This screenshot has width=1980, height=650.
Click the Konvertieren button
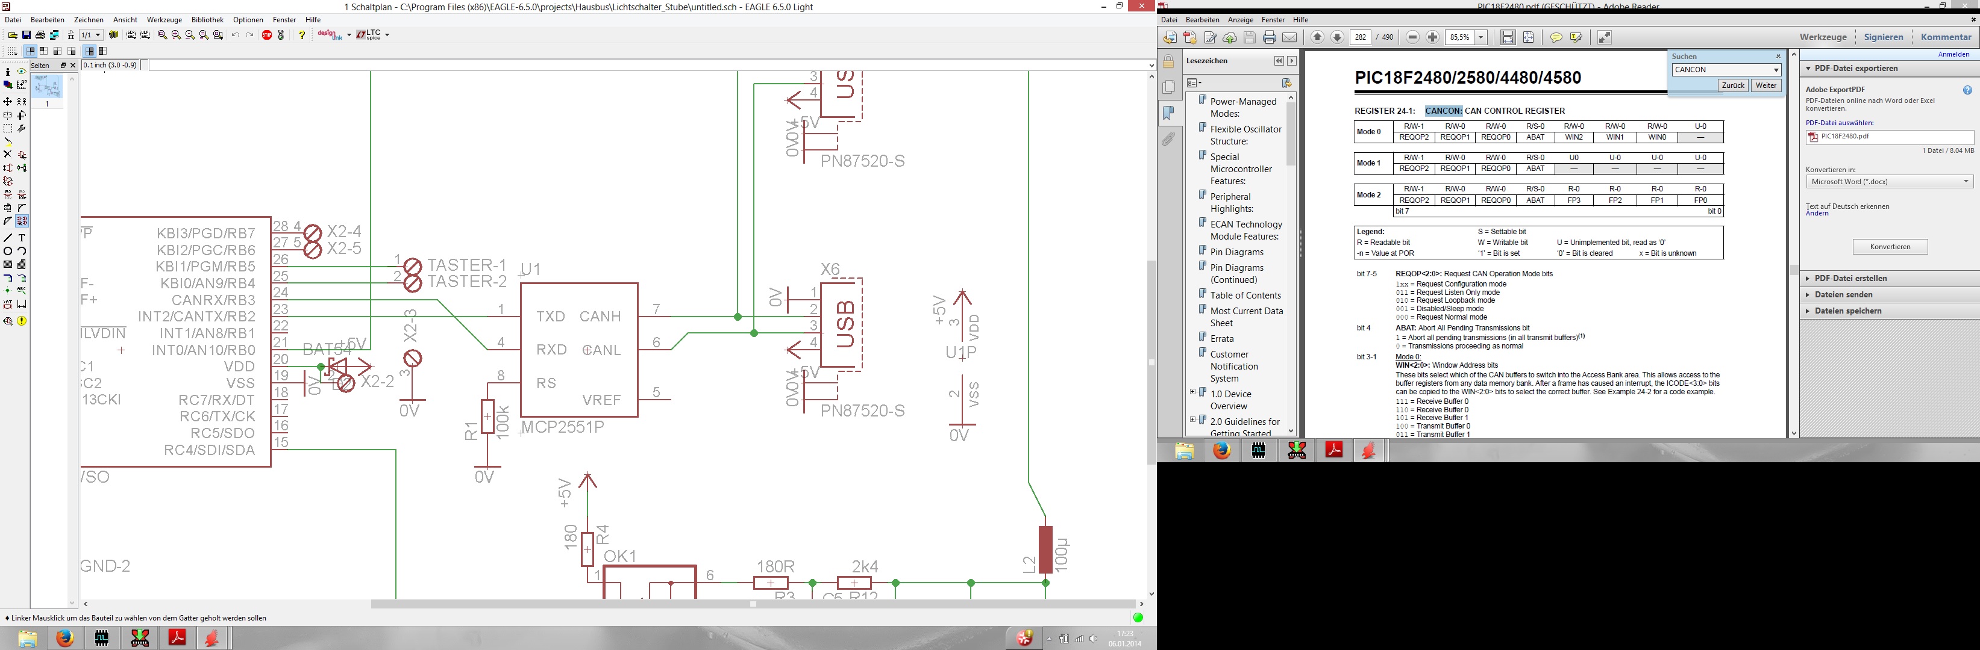pos(1890,247)
